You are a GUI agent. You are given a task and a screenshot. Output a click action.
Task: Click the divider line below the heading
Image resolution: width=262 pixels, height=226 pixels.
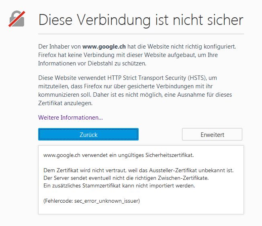click(141, 34)
